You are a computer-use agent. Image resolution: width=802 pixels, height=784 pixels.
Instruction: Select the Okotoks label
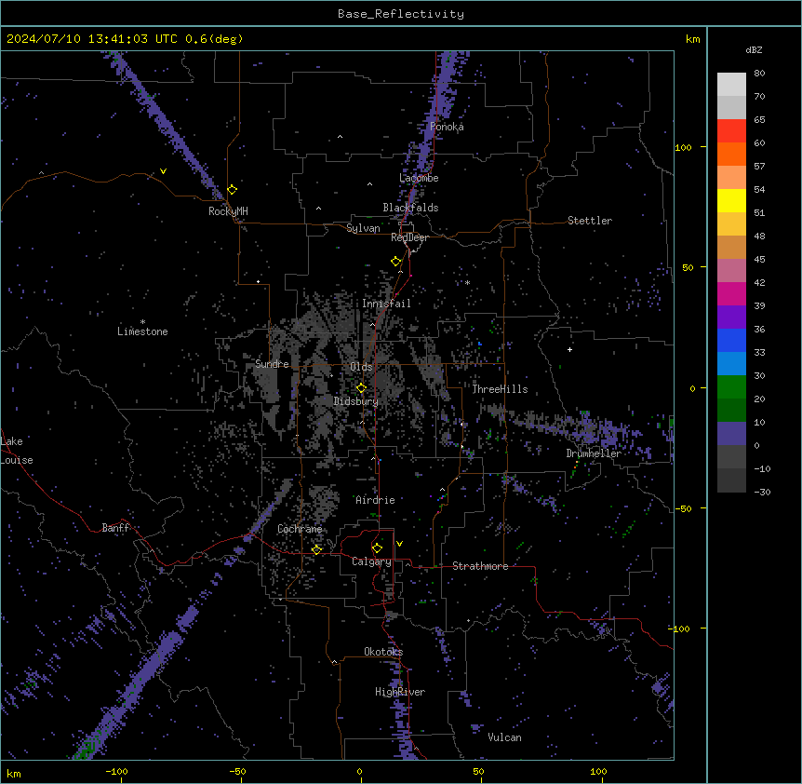point(383,652)
